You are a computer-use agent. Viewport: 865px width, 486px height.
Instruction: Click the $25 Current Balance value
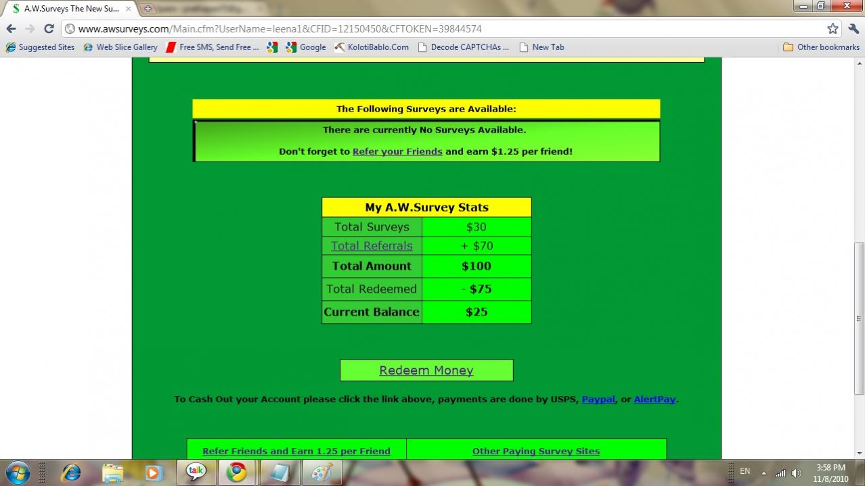click(476, 312)
